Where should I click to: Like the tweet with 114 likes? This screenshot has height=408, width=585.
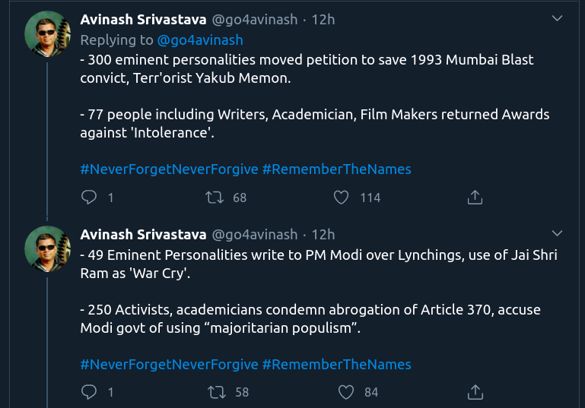(x=342, y=198)
